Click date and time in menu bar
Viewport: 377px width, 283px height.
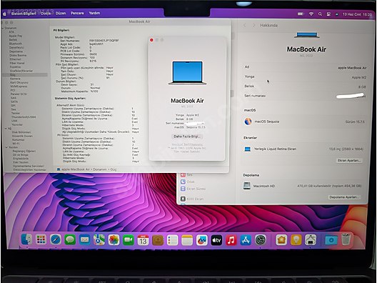(x=357, y=14)
